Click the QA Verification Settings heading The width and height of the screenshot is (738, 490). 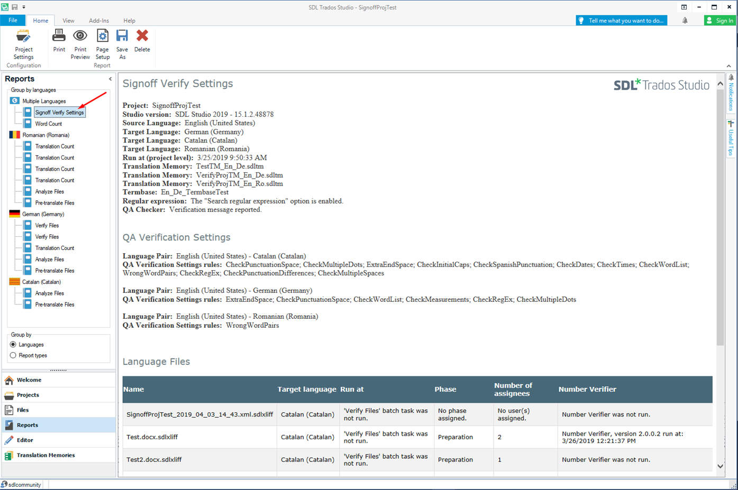pyautogui.click(x=177, y=237)
